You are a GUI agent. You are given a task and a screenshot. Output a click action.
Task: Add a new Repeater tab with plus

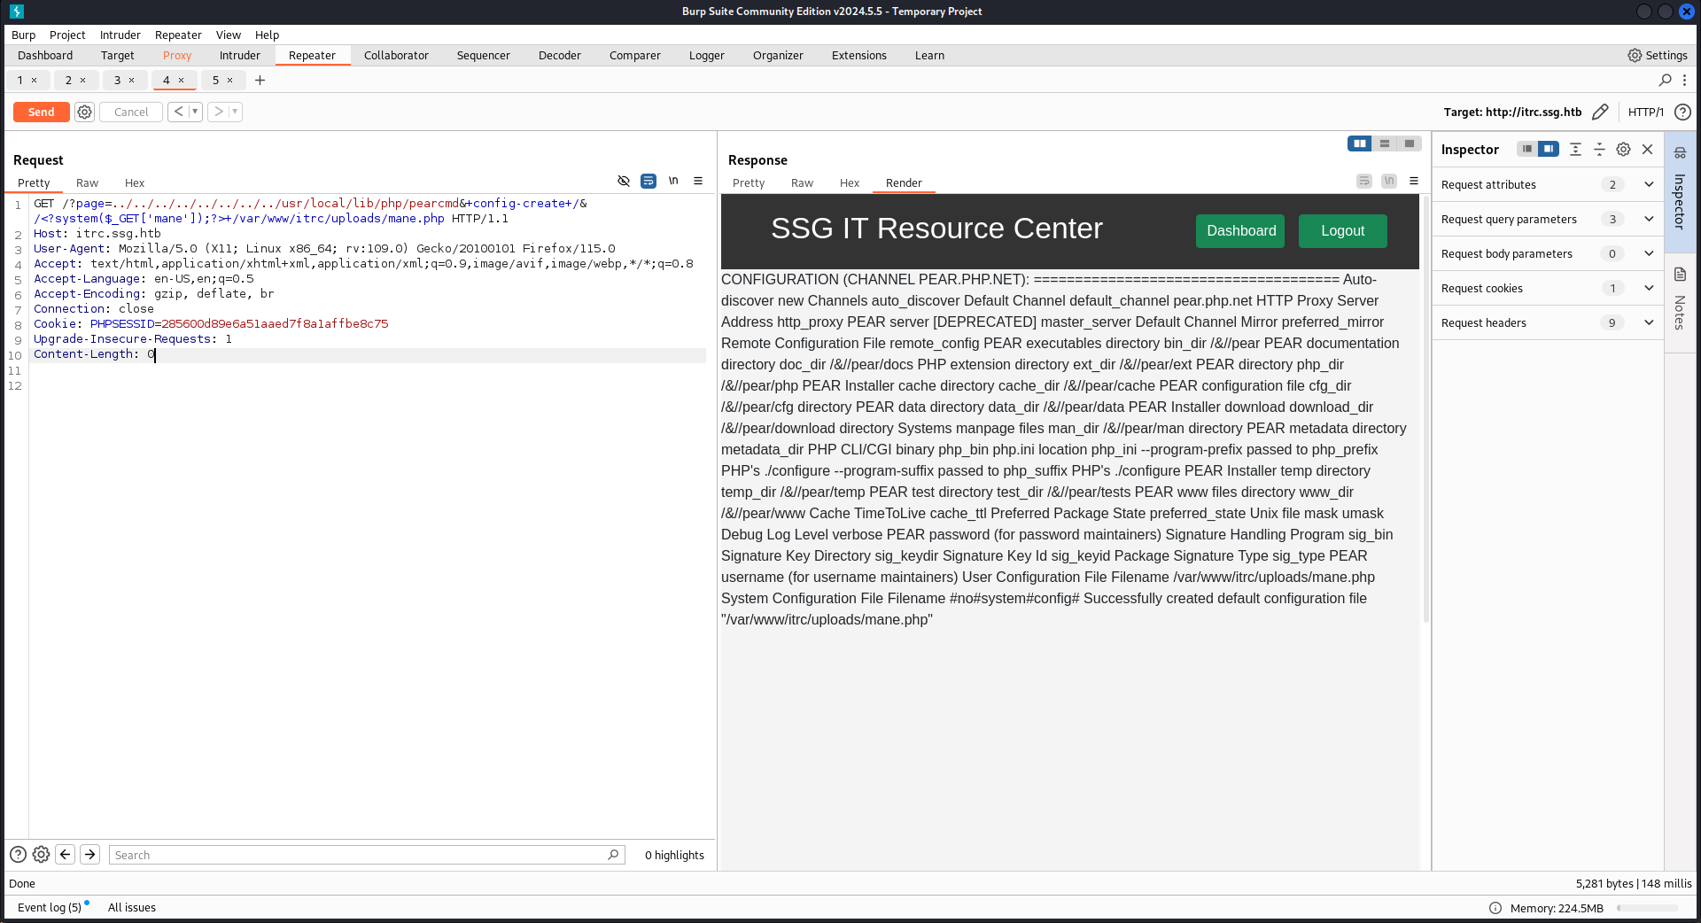[x=260, y=80]
